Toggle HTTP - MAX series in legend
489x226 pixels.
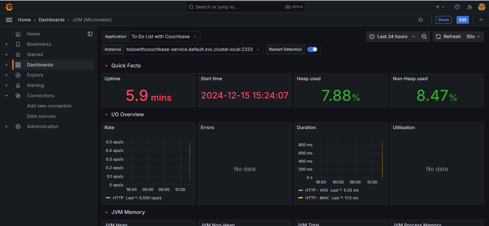[317, 198]
